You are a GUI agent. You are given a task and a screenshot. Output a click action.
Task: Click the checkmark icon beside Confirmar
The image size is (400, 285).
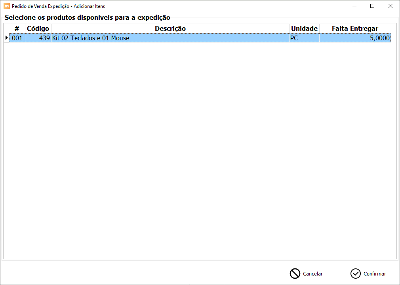(x=355, y=274)
